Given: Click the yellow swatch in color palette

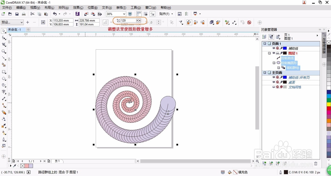Looking at the screenshot, I should [329, 104].
